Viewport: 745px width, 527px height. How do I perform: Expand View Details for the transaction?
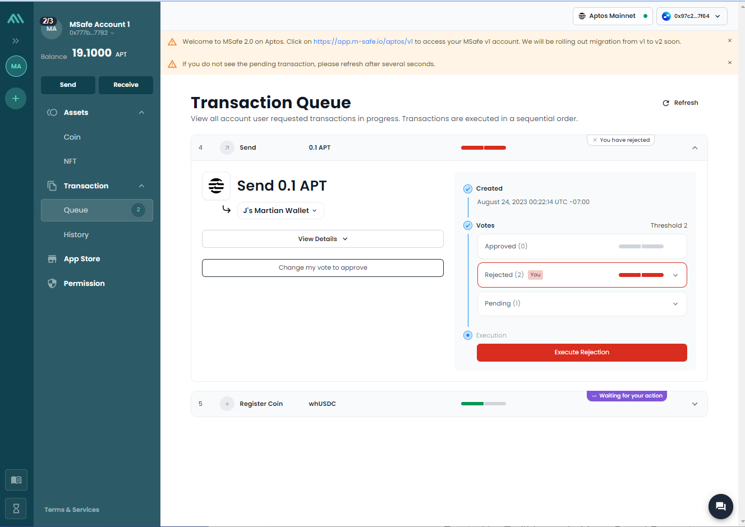323,239
